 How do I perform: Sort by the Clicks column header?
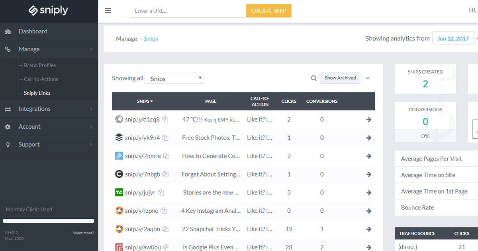tap(289, 101)
